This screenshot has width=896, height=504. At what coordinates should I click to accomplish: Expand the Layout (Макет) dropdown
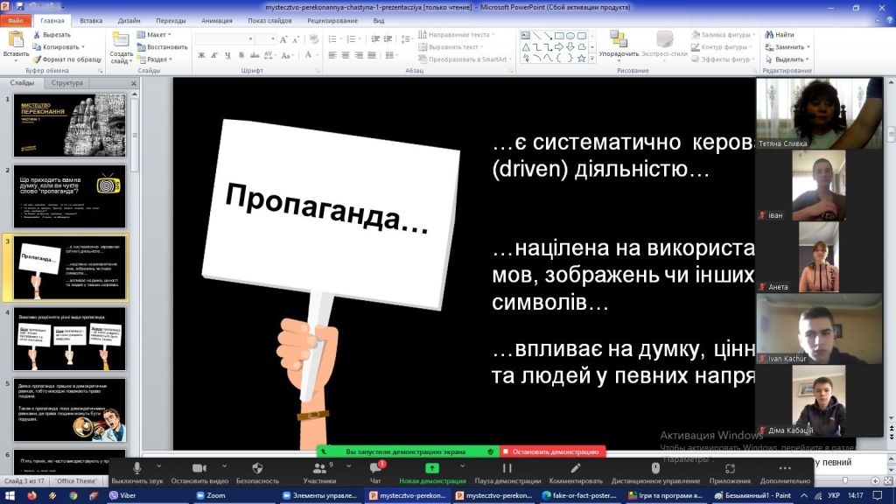pyautogui.click(x=158, y=34)
